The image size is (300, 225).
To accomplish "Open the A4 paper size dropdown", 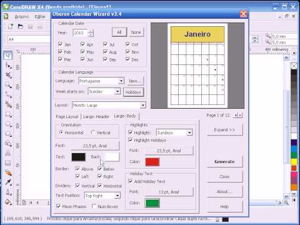I will click(29, 39).
